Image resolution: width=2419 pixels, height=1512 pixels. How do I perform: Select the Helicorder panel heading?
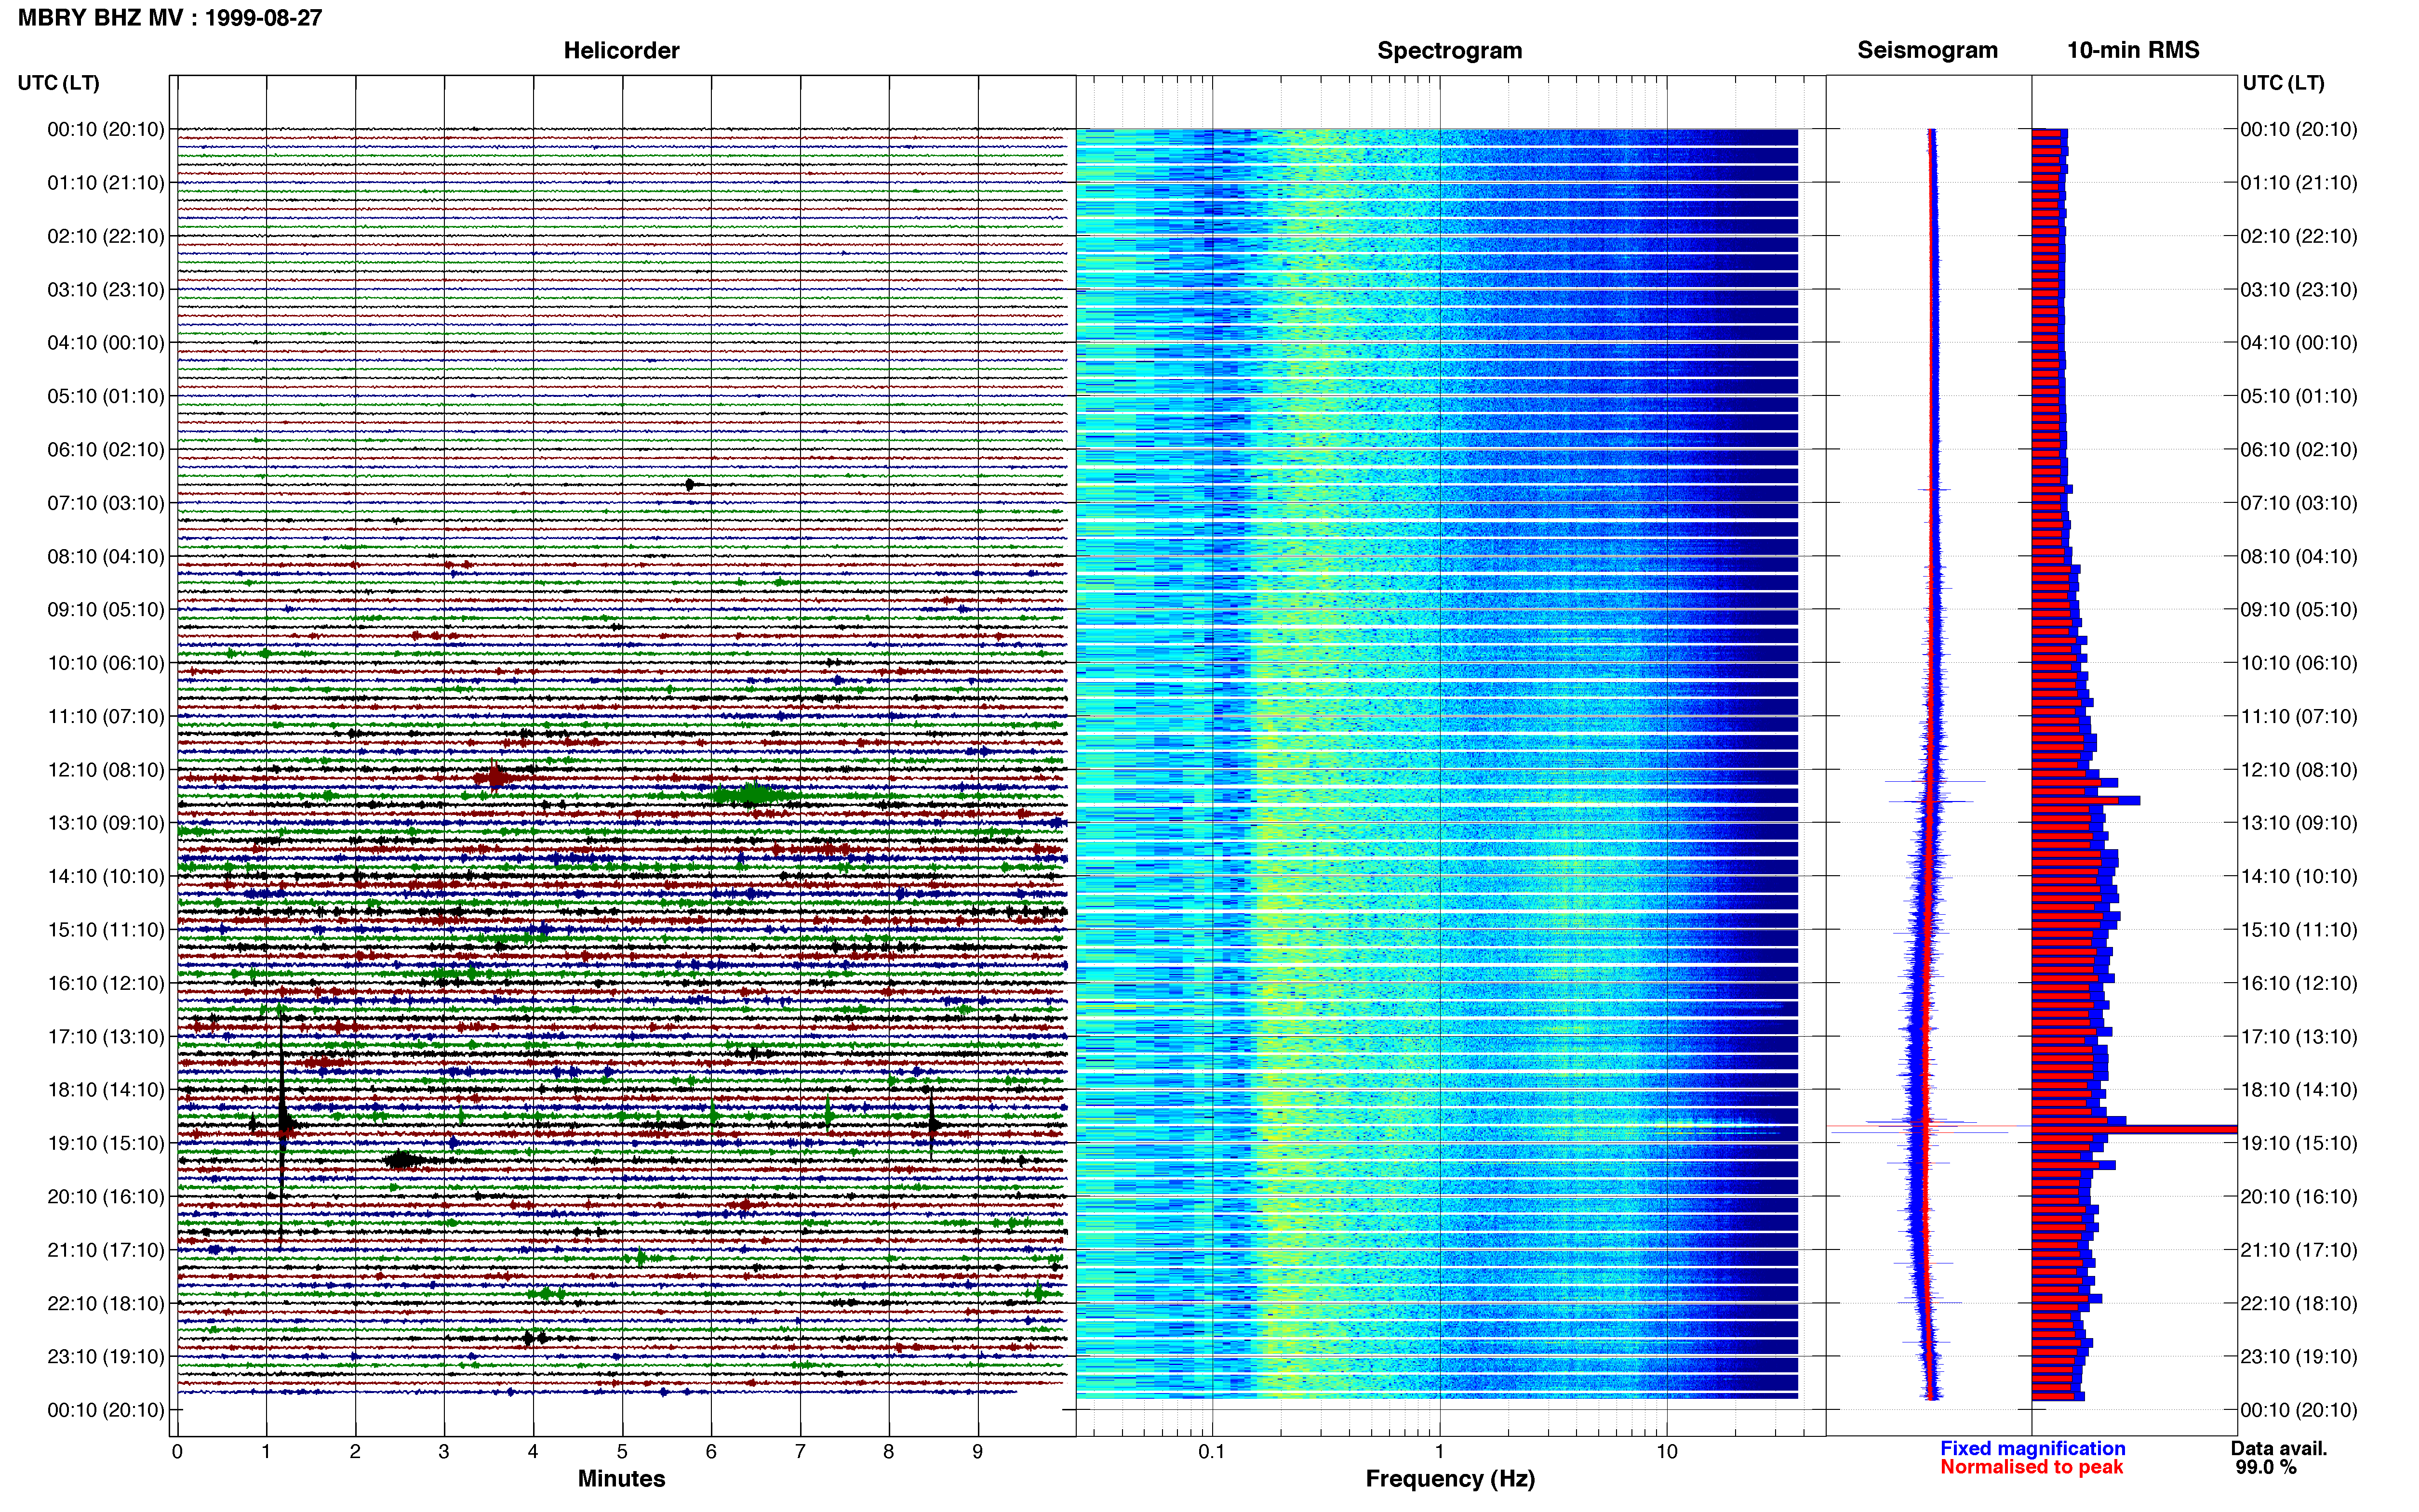click(x=621, y=50)
